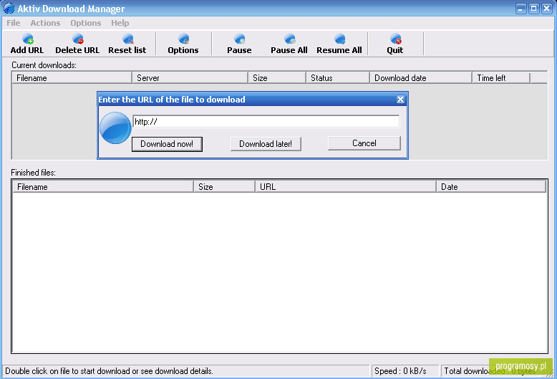Click the Double click on file status message

tap(109, 371)
